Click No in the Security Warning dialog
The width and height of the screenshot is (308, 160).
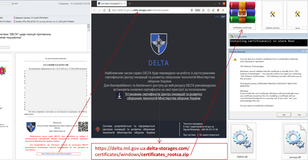(x=300, y=115)
